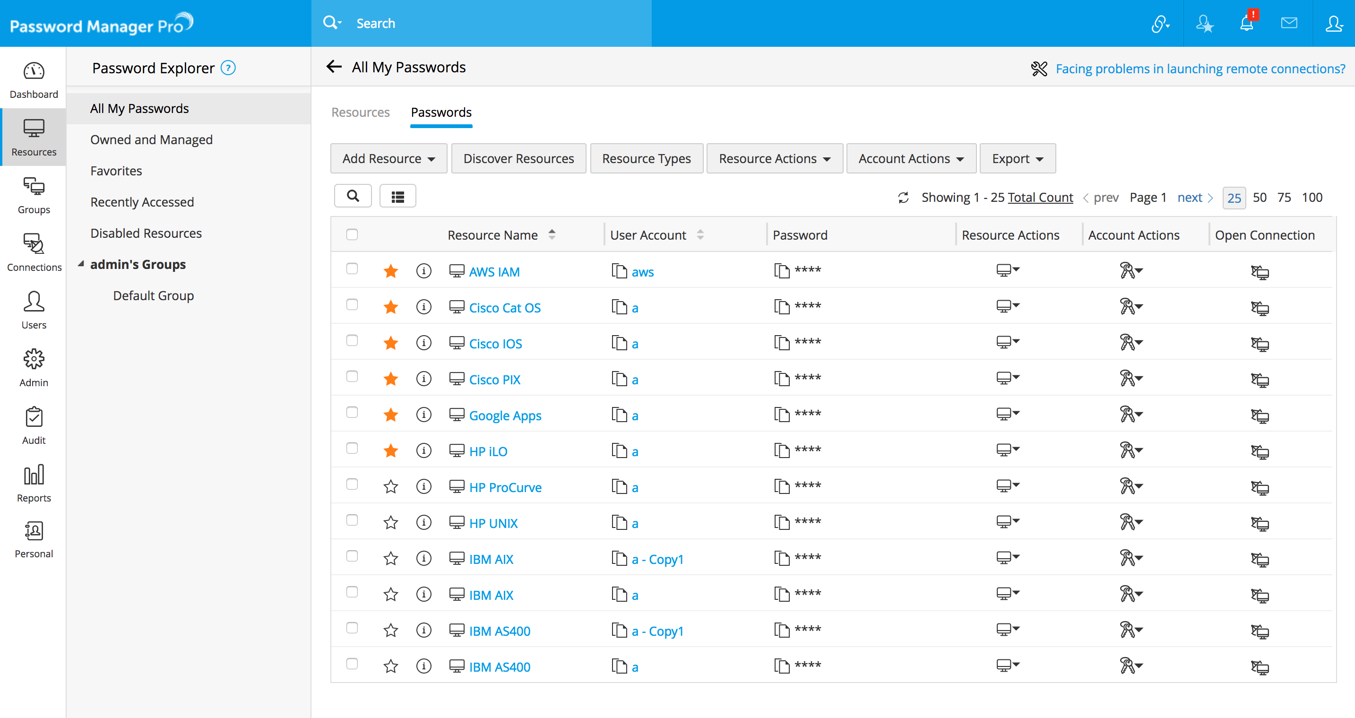The height and width of the screenshot is (718, 1355).
Task: Collapse the admin's Groups tree node
Action: click(x=81, y=264)
